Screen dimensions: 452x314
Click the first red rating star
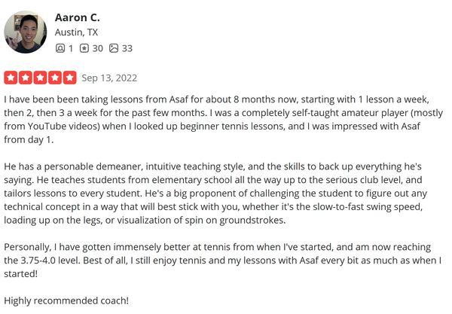[11, 78]
